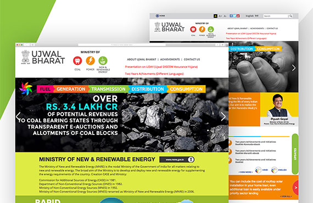Click the Search input field
This screenshot has height=203, width=313.
point(276,16)
